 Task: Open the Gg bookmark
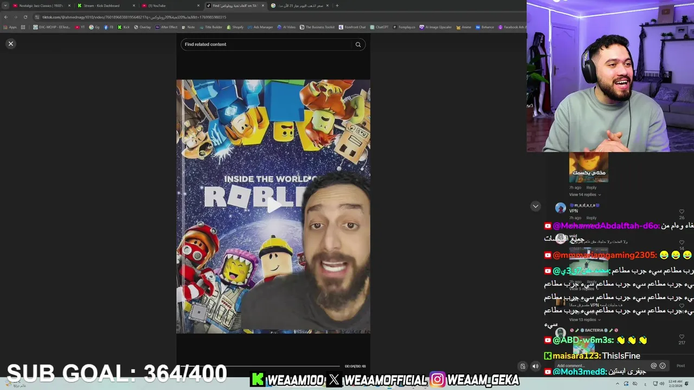(x=95, y=27)
